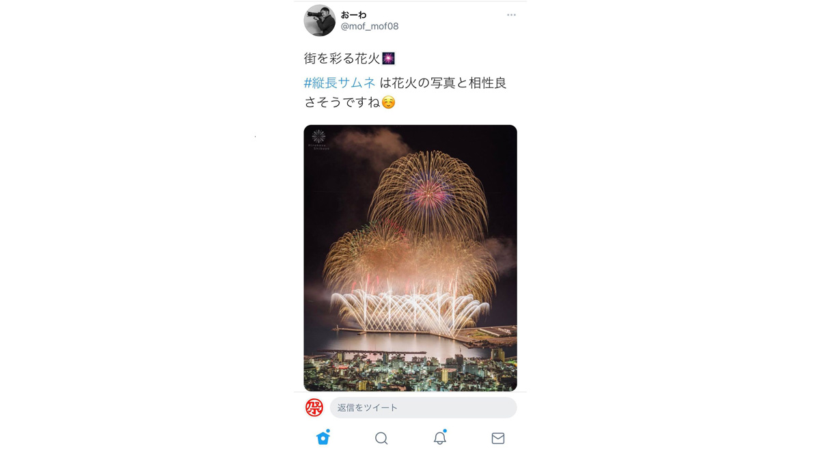Click the lit city buildings in photo
Viewport: 820px width, 461px height.
[410, 369]
